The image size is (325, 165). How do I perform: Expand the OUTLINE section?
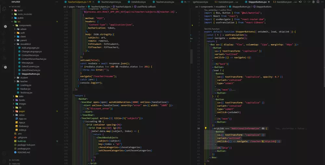click(10, 160)
